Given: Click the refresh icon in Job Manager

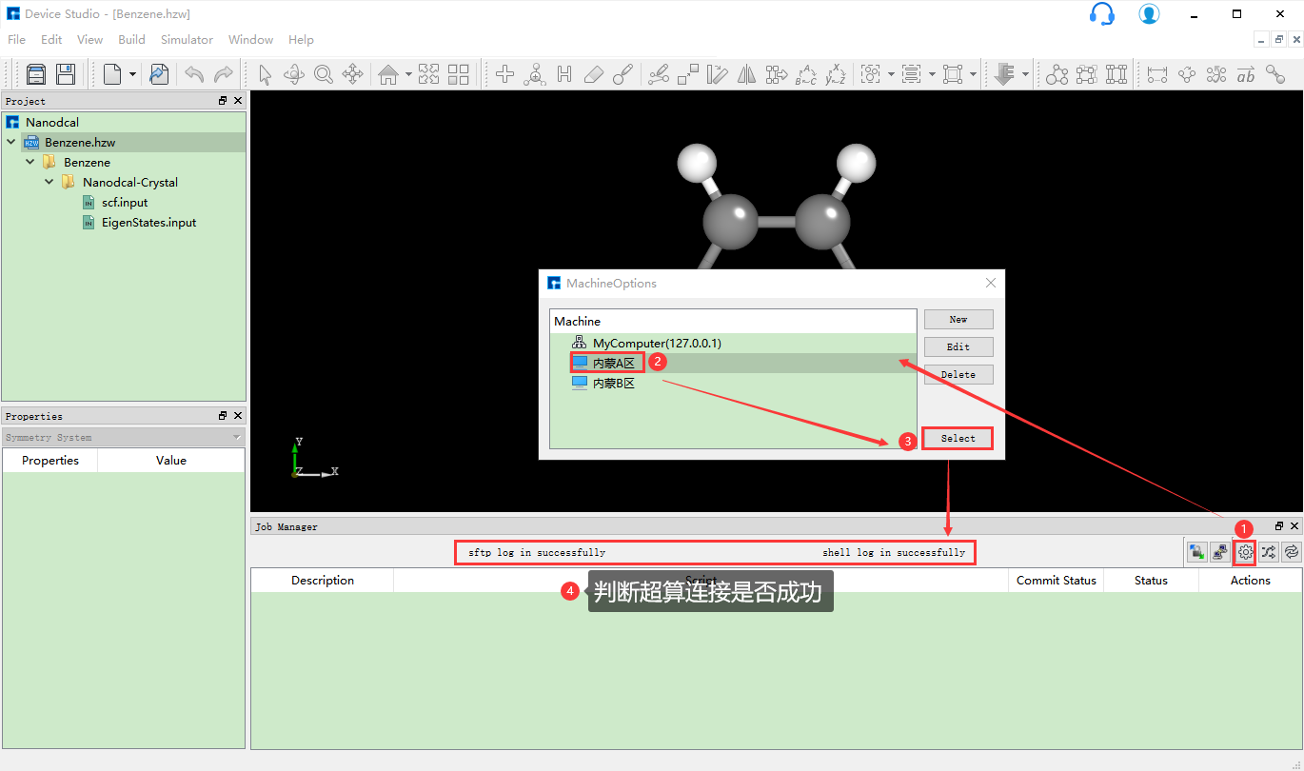Looking at the screenshot, I should coord(1292,552).
